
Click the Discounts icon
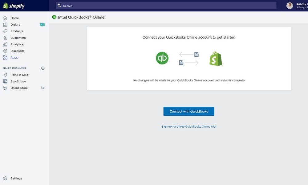click(x=5, y=51)
